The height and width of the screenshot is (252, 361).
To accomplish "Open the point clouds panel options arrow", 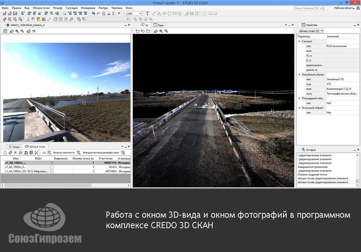I will (122, 147).
